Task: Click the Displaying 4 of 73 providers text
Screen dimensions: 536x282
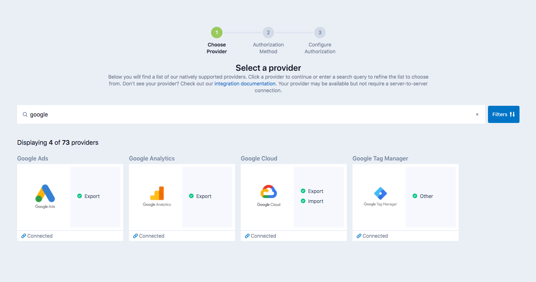Action: click(x=58, y=142)
